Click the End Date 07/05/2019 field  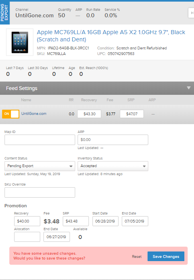click(135, 221)
